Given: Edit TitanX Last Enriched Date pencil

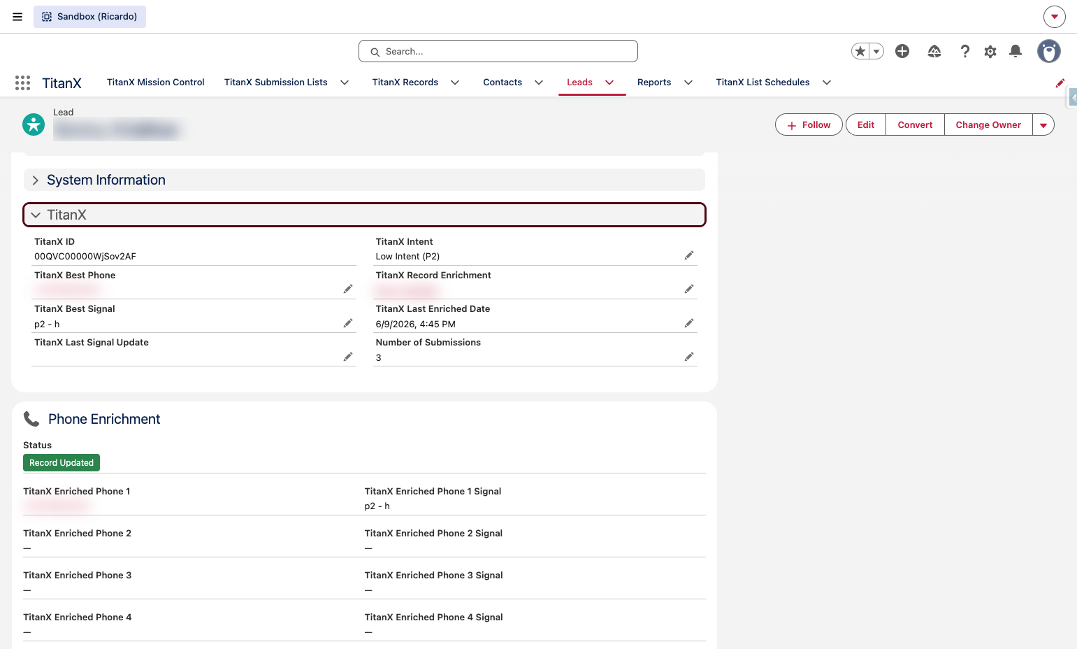Looking at the screenshot, I should [689, 323].
